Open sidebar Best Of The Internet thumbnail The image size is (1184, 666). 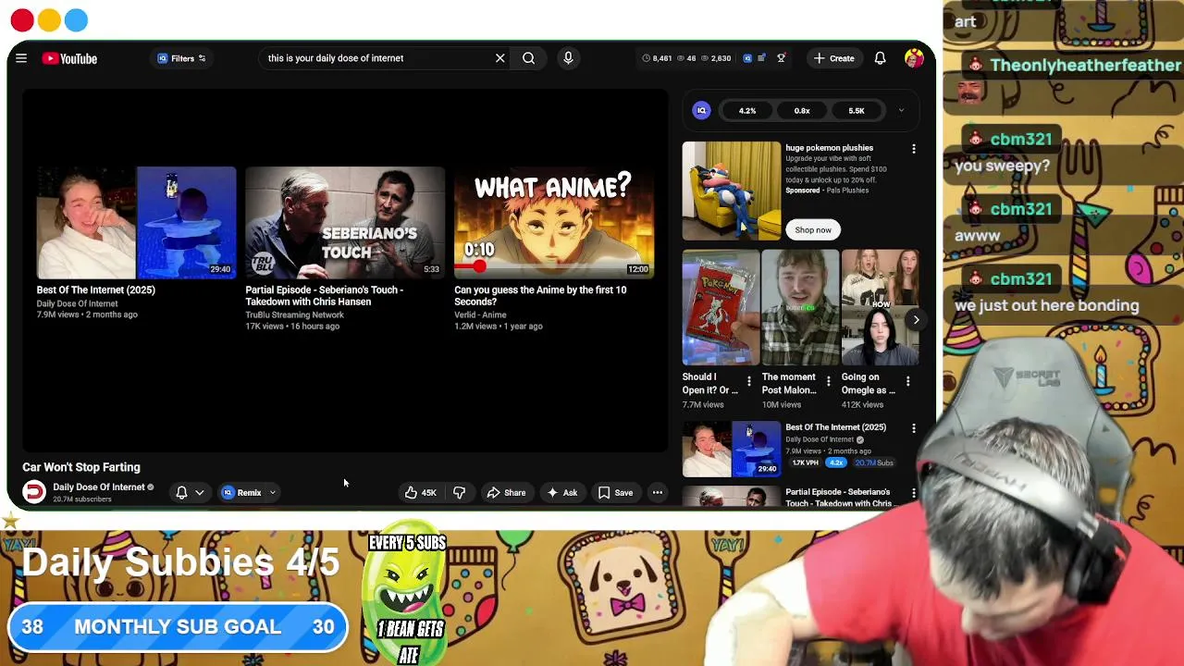pos(732,449)
